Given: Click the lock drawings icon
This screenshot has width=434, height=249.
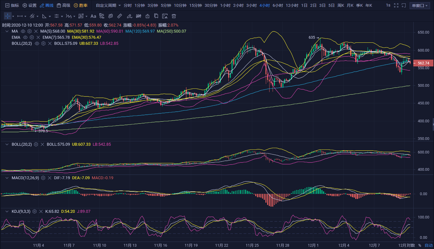Looking at the screenshot, I should pyautogui.click(x=147, y=16).
